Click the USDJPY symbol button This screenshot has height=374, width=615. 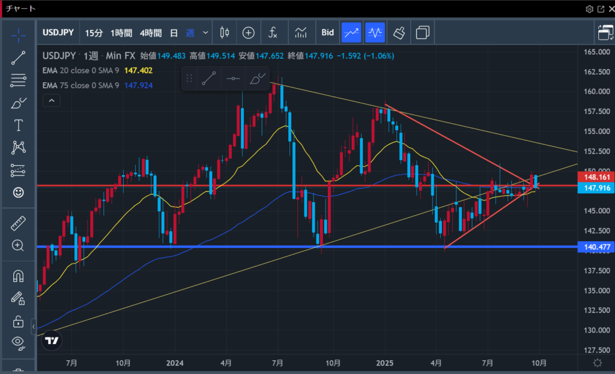[x=59, y=32]
